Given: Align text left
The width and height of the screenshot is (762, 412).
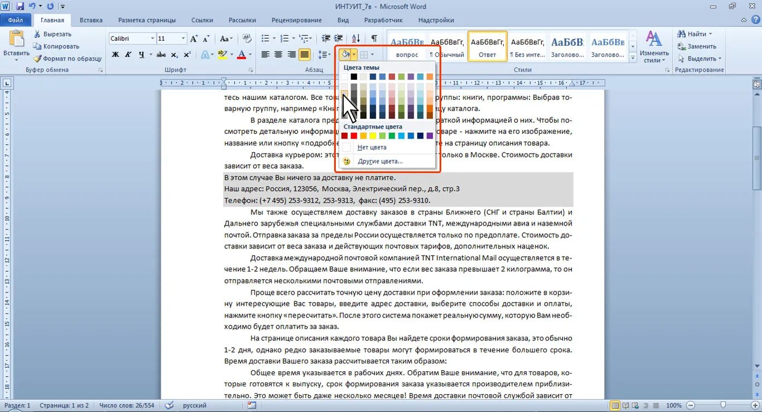Looking at the screenshot, I should (265, 55).
